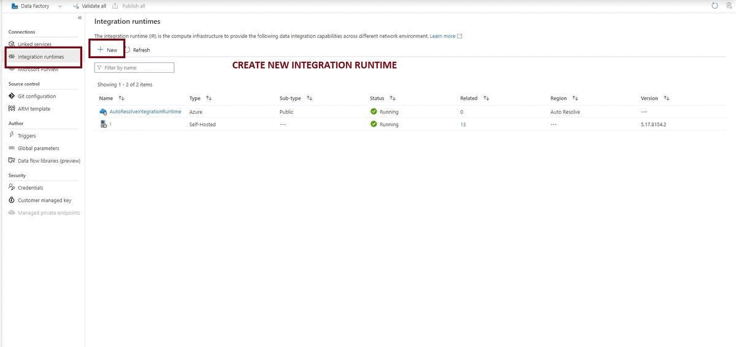Click the Auto Resolve region cell
This screenshot has width=736, height=347.
565,112
